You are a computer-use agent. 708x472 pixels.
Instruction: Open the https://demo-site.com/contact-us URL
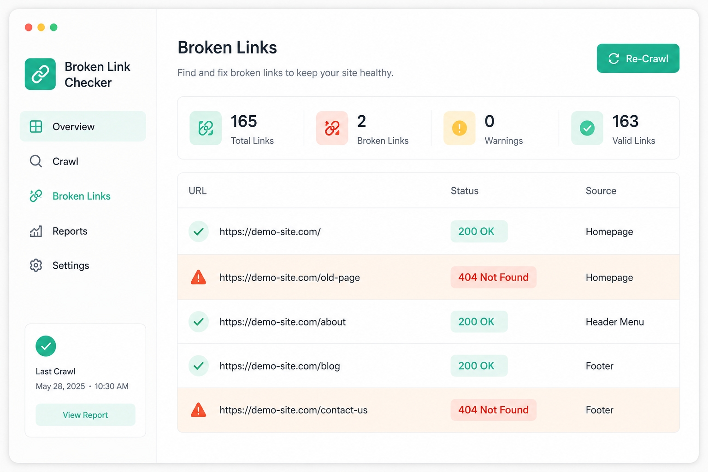pos(294,410)
